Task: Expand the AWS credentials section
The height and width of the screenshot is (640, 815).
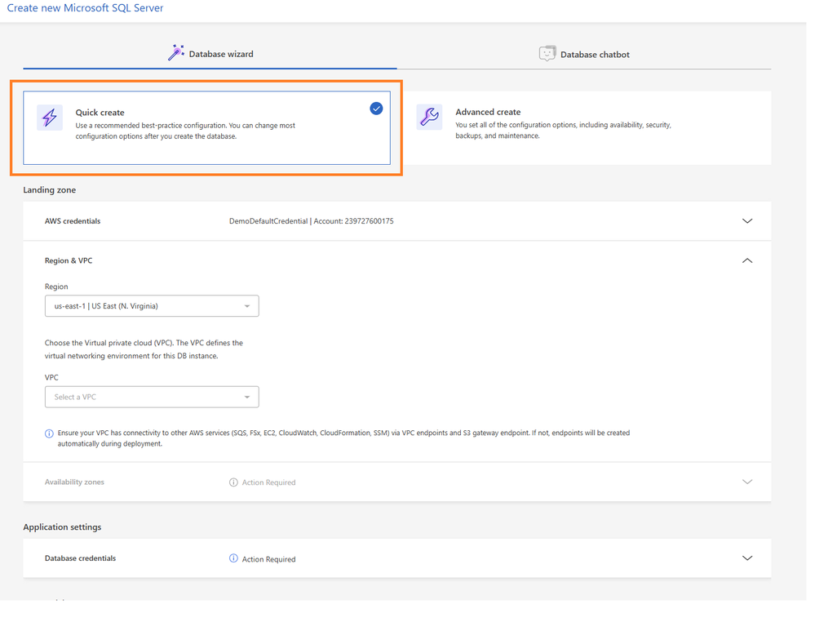Action: (746, 221)
